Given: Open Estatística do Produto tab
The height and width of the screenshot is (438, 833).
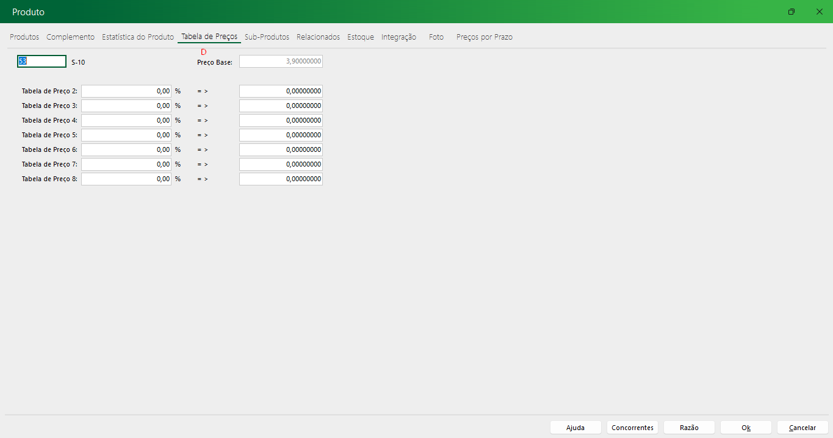Looking at the screenshot, I should pyautogui.click(x=138, y=37).
